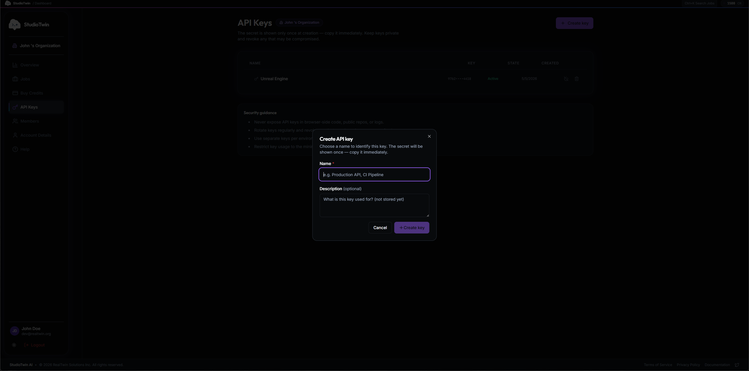749x371 pixels.
Task: Open Documentation link in footer
Action: coord(717,365)
